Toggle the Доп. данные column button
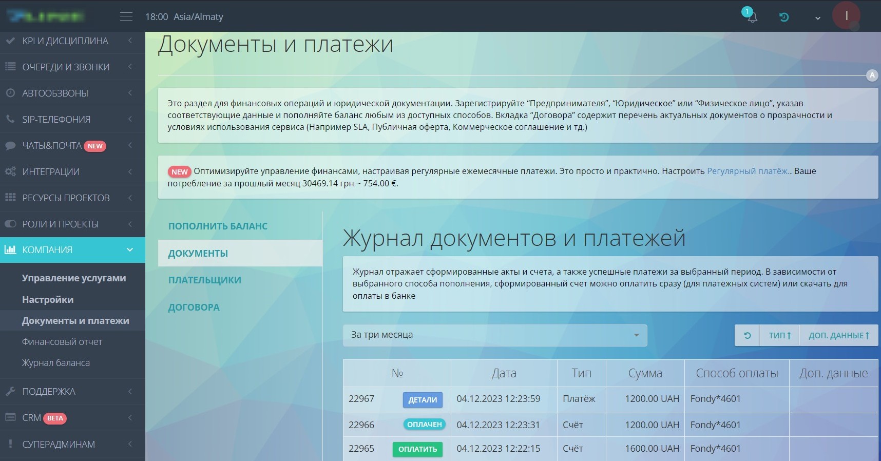The height and width of the screenshot is (461, 881). [x=839, y=335]
